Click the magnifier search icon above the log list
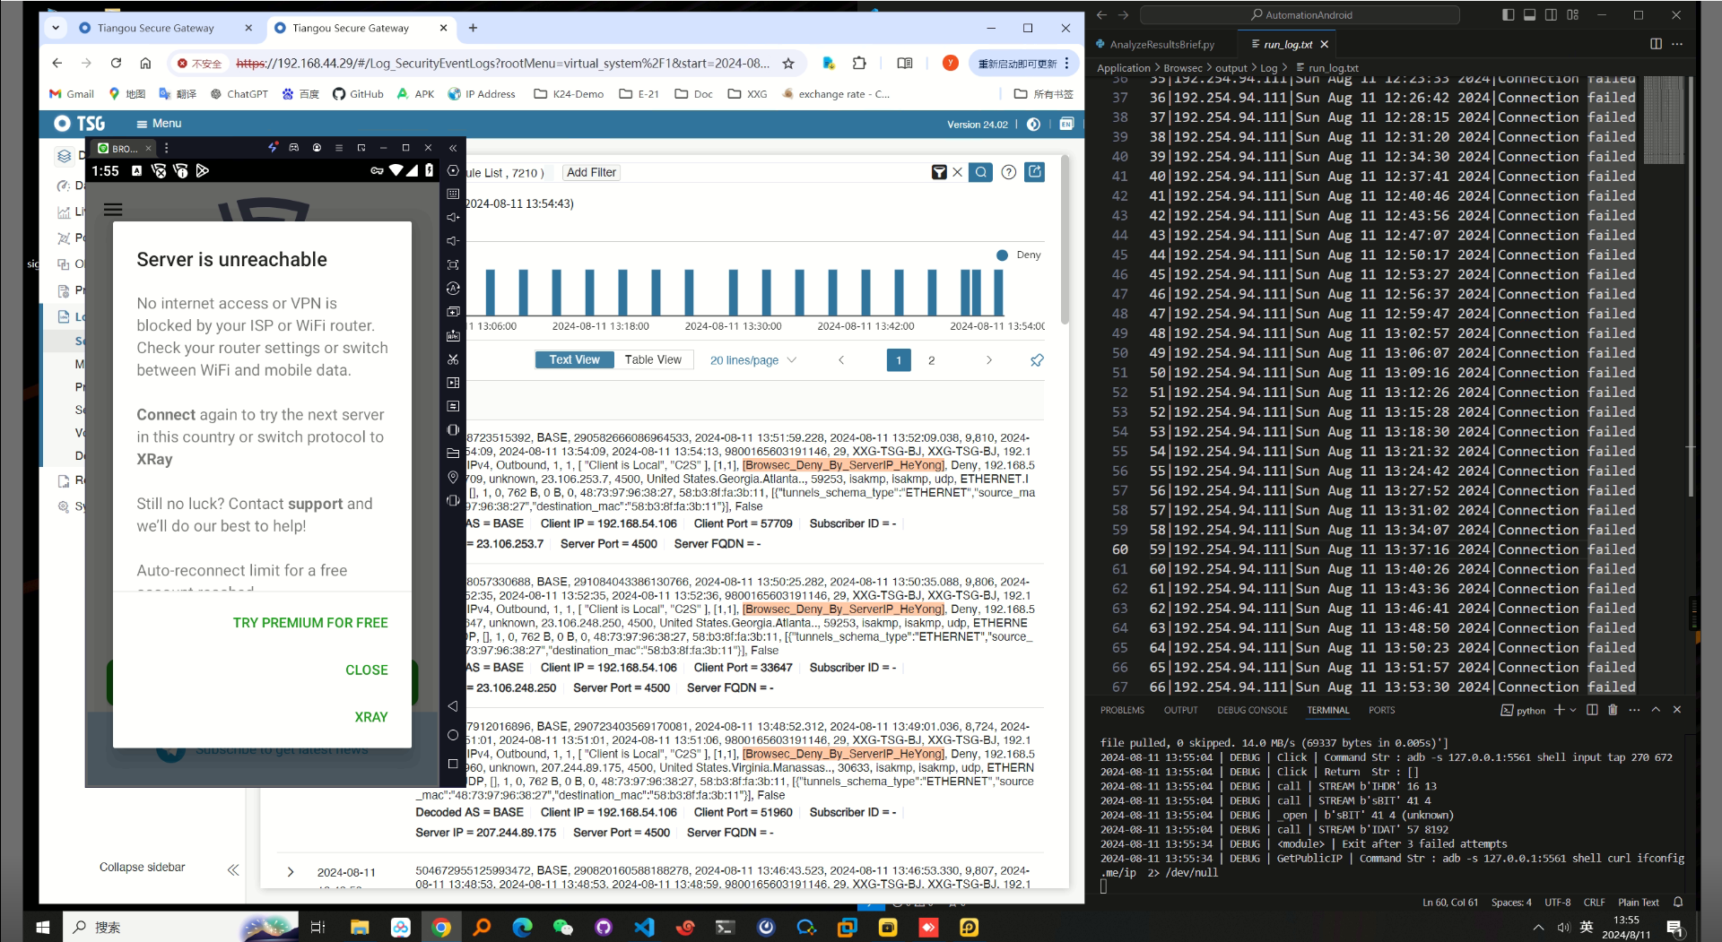 point(982,172)
